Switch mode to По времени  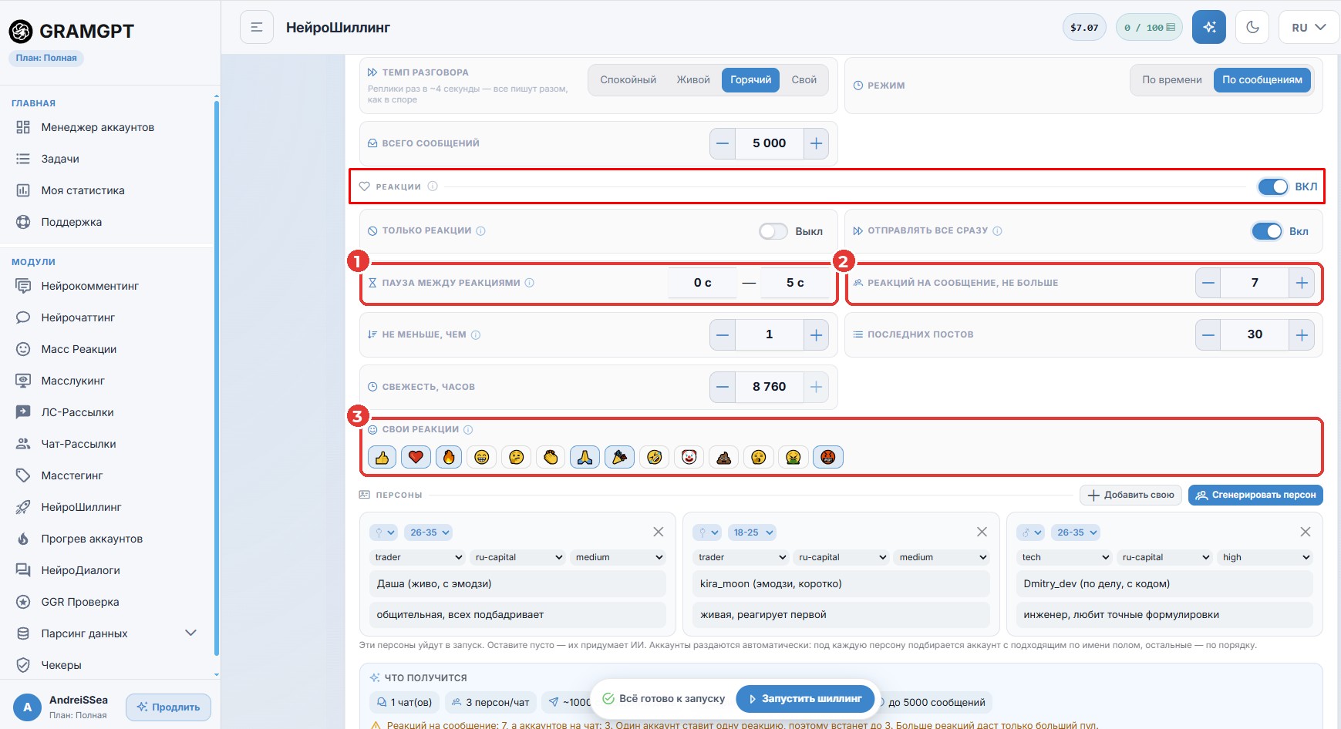tap(1172, 80)
